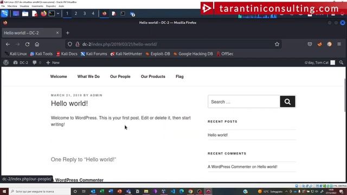Click the orange extension icon in Firefox toolbar
347x195 pixels.
[x=319, y=44]
